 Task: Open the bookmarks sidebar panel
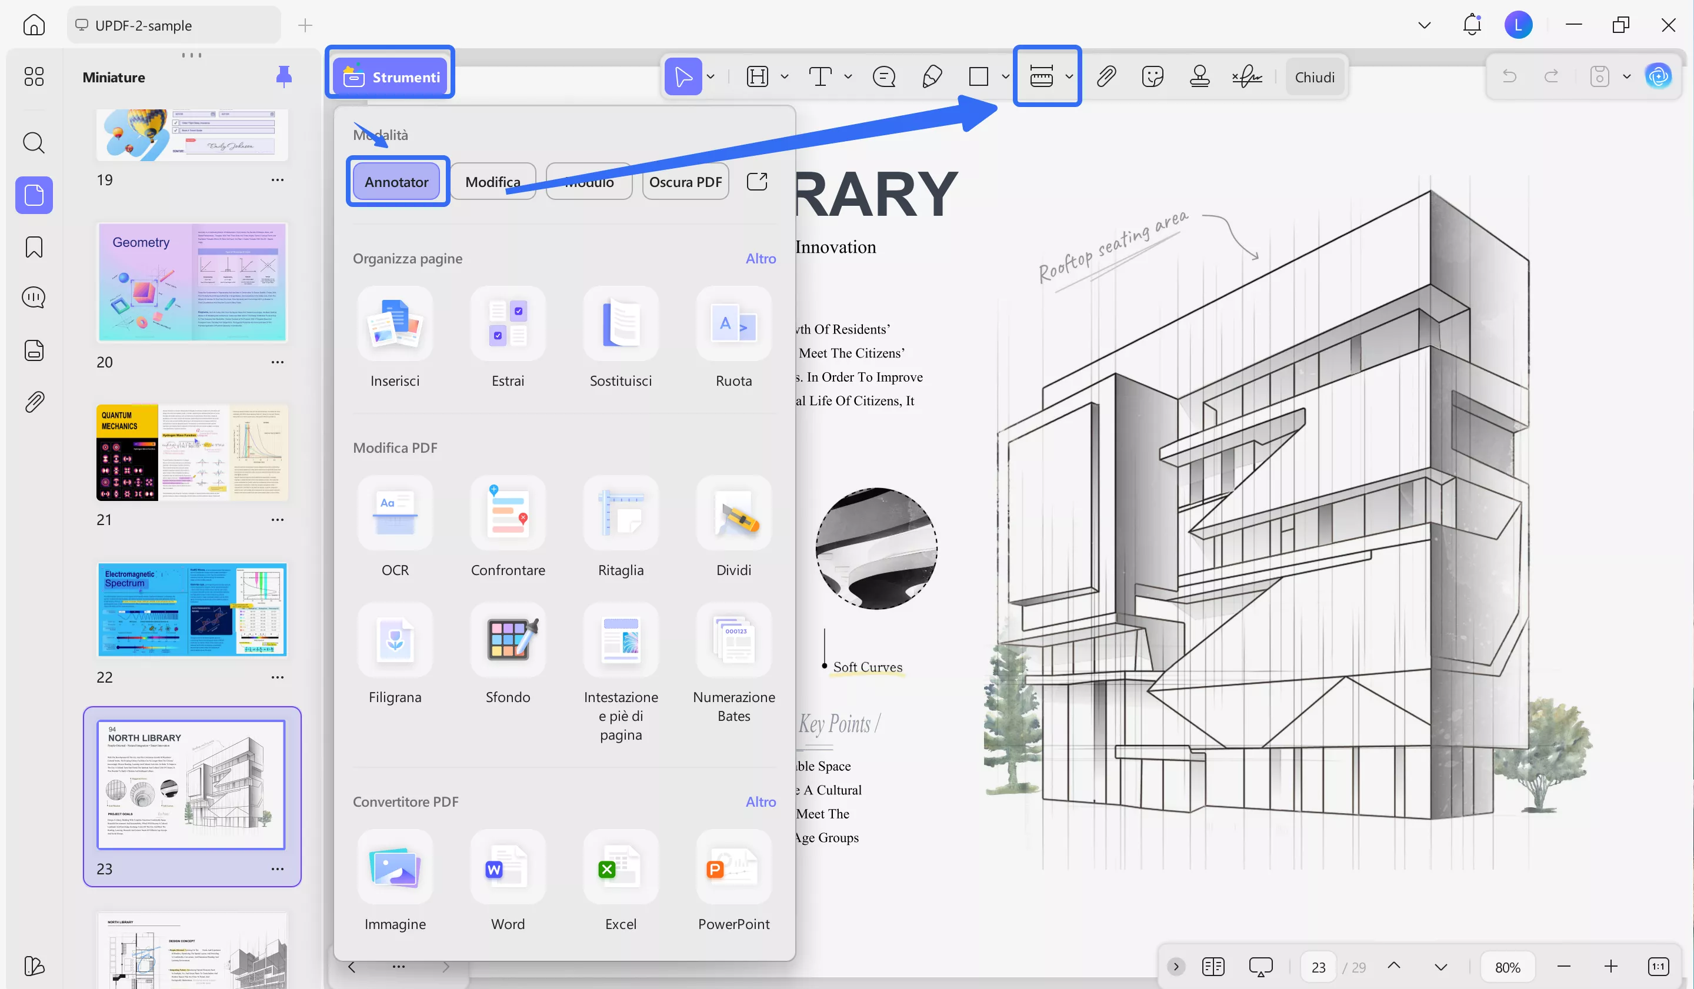[x=34, y=246]
